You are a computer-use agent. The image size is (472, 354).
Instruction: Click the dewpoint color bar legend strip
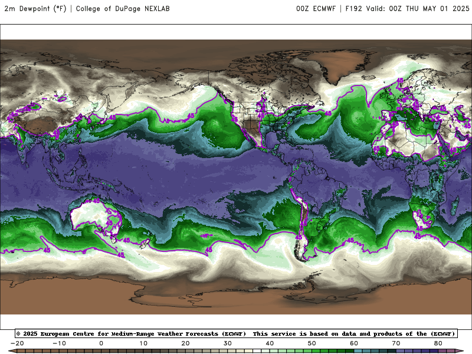coord(236,351)
